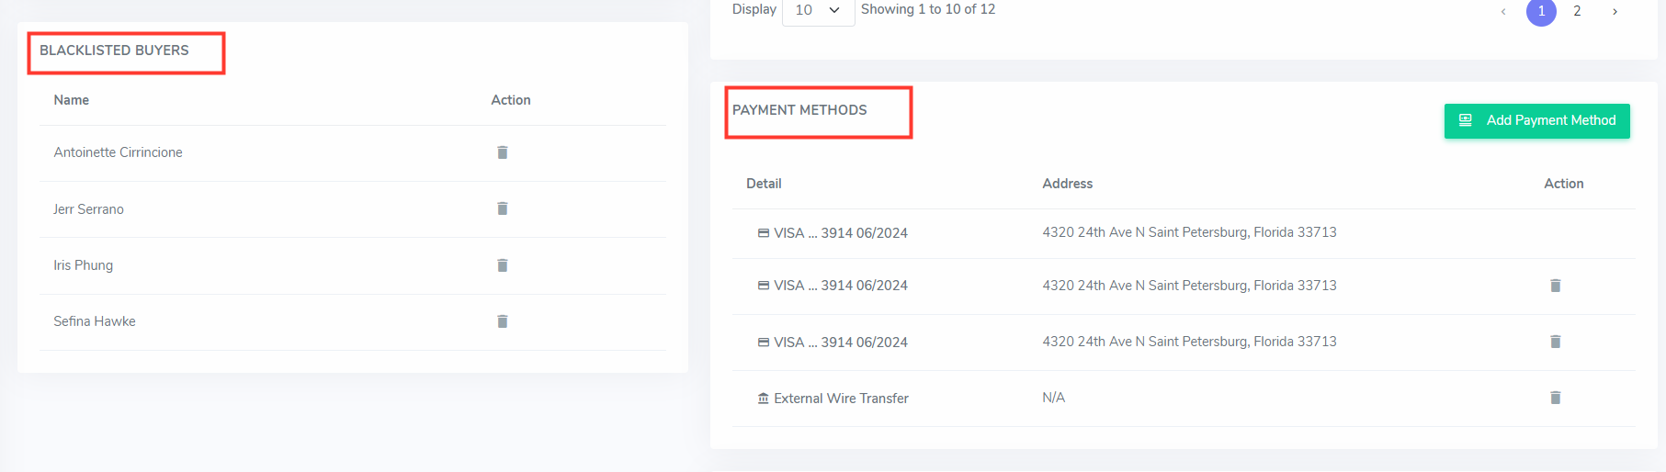This screenshot has width=1666, height=472.
Task: Select the External Wire Transfer text
Action: coord(841,399)
